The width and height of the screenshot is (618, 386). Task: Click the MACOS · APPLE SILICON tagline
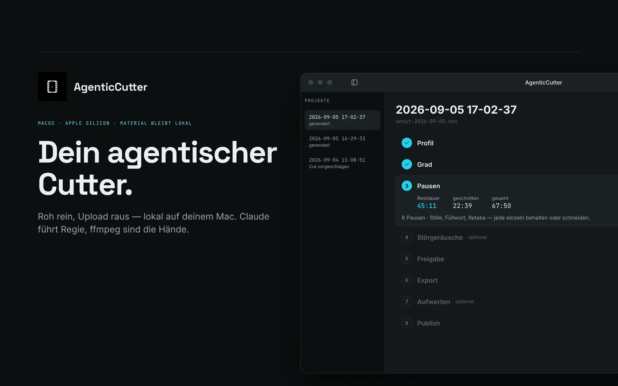coord(115,123)
